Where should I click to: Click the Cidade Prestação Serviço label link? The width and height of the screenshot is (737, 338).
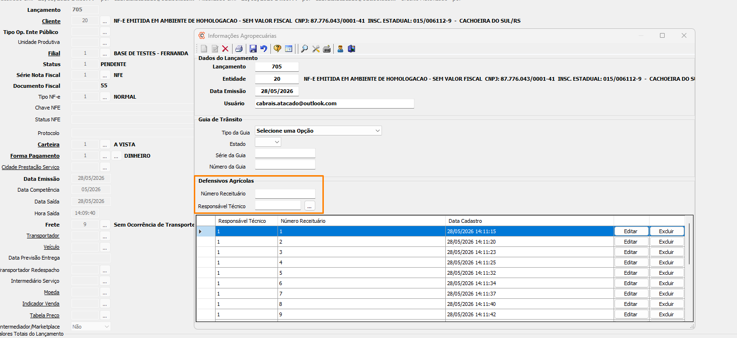(31, 167)
